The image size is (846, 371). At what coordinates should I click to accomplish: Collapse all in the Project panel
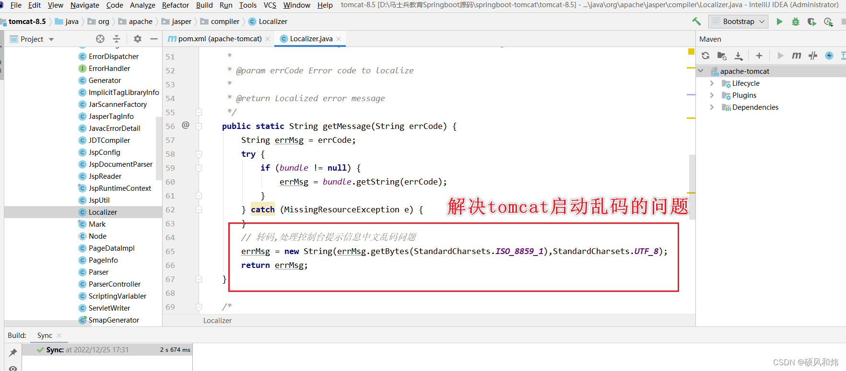(x=117, y=39)
